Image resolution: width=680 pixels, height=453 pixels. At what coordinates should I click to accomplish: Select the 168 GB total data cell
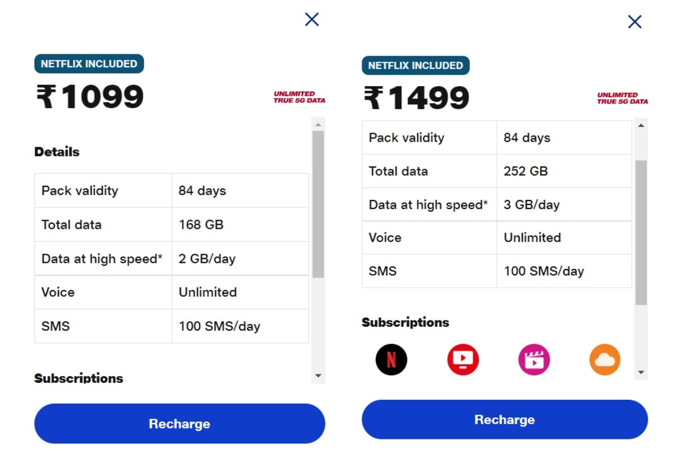240,224
